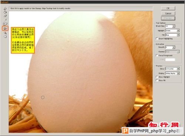The height and width of the screenshot is (136, 185).
Task: Open the Show Extracted dropdown
Action: [172, 69]
